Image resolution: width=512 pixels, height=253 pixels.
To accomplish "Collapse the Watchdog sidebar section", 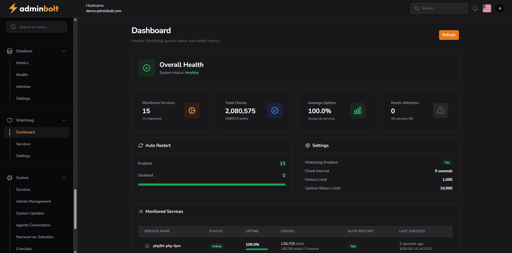I will [x=64, y=120].
